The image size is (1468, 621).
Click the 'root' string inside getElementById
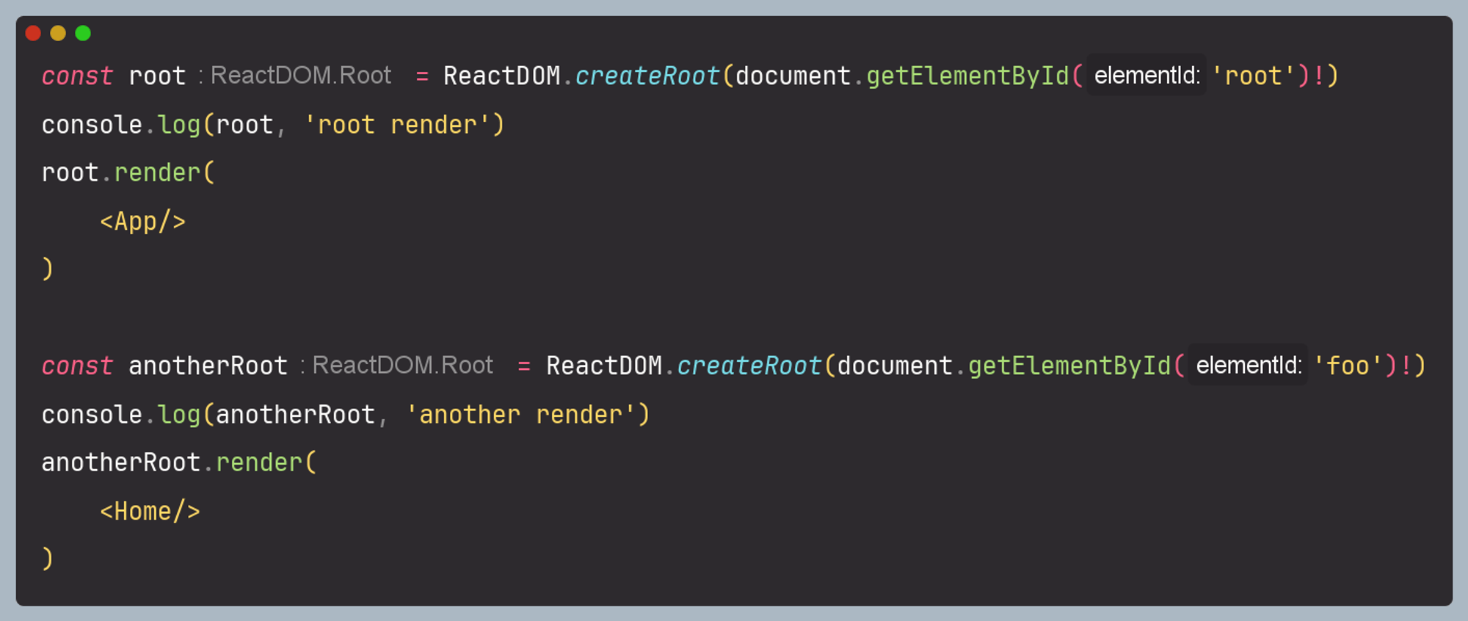click(x=1253, y=76)
